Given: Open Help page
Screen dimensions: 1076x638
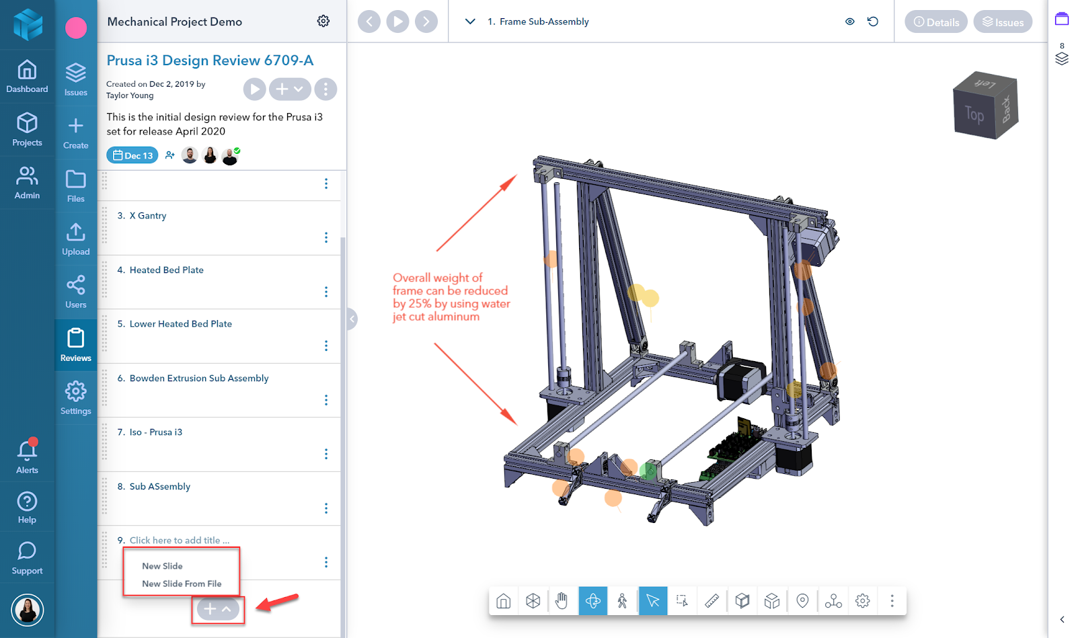Looking at the screenshot, I should point(27,508).
